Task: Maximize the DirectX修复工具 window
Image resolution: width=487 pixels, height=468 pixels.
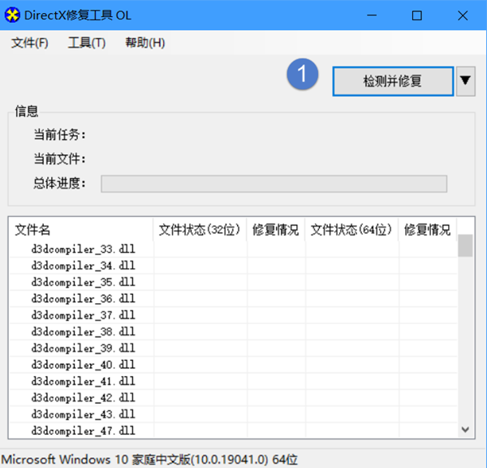Action: [417, 15]
